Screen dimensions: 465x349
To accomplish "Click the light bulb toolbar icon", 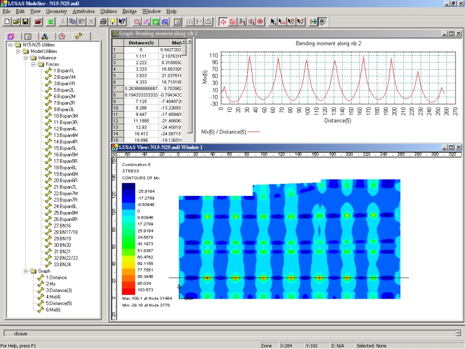I will pos(113,22).
